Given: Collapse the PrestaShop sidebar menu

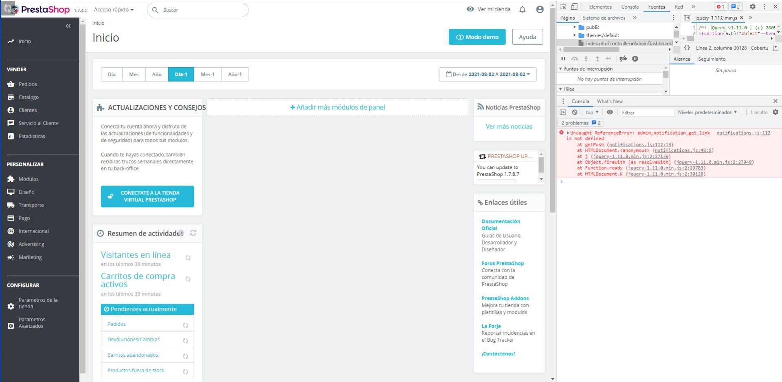Looking at the screenshot, I should tap(68, 26).
